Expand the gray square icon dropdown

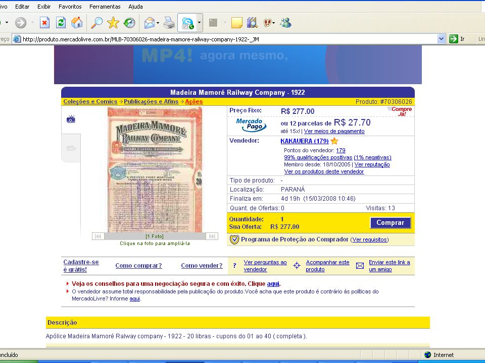coord(225,23)
